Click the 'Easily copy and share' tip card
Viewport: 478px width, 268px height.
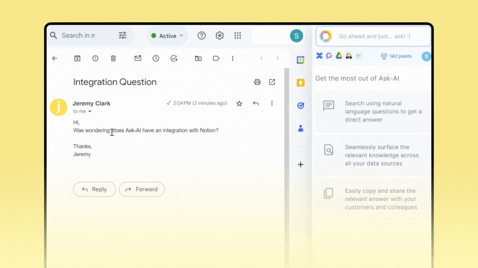pyautogui.click(x=373, y=199)
